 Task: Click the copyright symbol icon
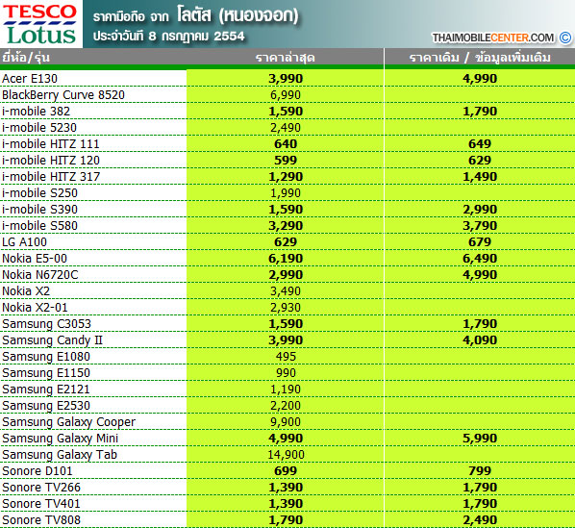coord(565,38)
